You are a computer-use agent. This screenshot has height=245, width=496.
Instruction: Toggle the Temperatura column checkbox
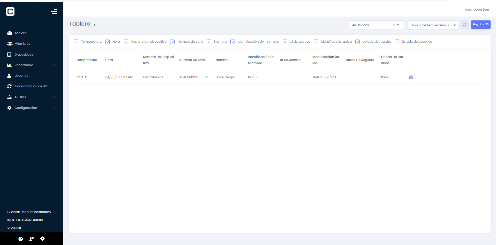coord(76,42)
